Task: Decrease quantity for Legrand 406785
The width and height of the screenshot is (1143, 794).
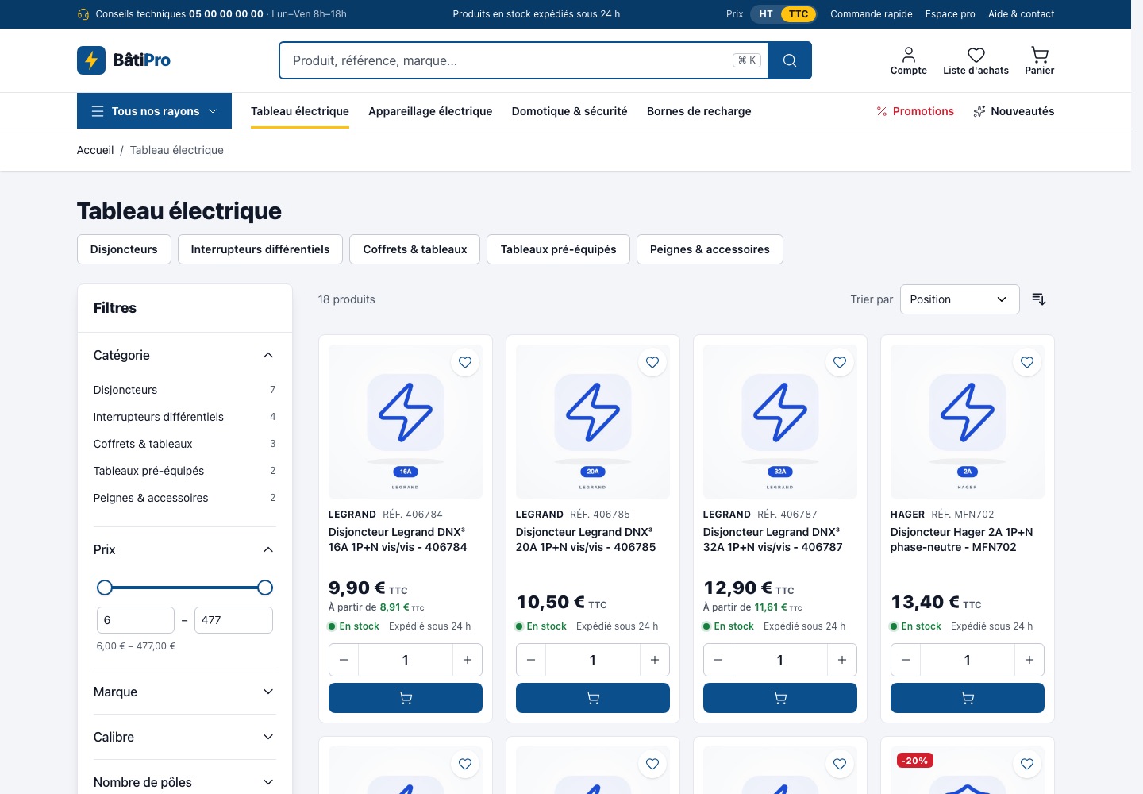Action: coord(531,660)
